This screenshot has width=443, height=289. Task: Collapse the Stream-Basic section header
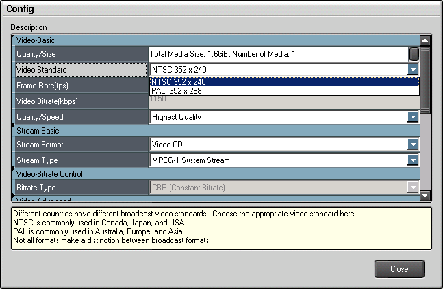point(41,130)
